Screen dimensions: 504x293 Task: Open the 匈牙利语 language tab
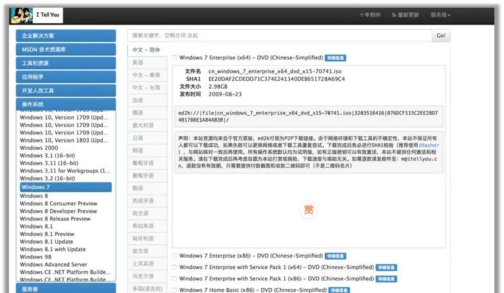[147, 238]
